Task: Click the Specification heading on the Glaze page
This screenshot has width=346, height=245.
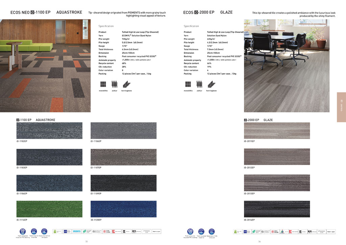Action: [x=191, y=26]
